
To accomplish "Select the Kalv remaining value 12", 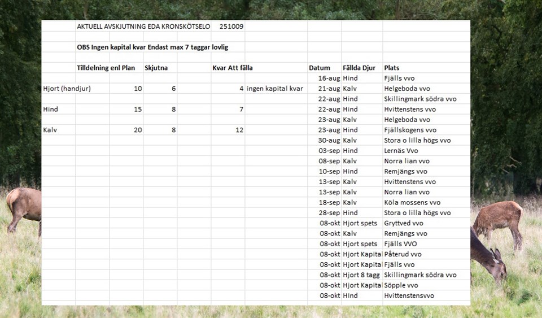I will (x=239, y=130).
